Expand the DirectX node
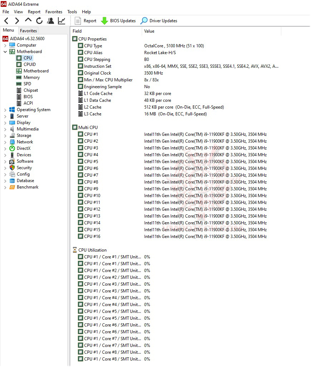The width and height of the screenshot is (311, 367). (x=5, y=149)
